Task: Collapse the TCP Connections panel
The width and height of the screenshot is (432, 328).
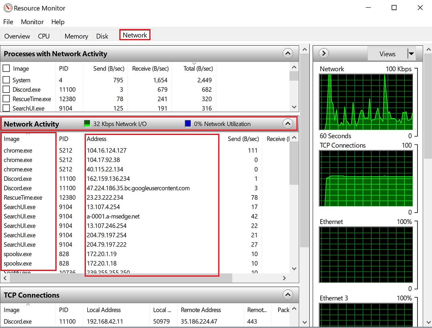Action: pos(288,295)
